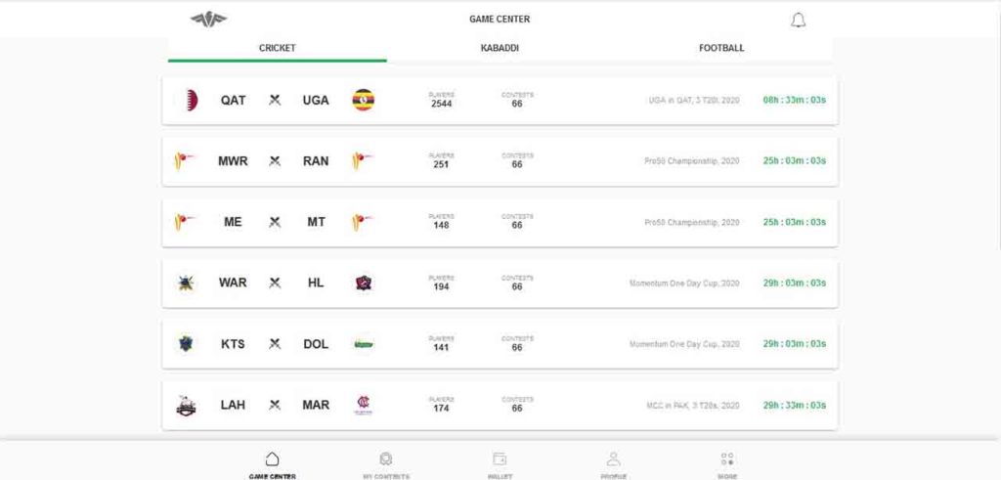Viewport: 1001px width, 480px height.
Task: Click the MAR team crest
Action: pyautogui.click(x=364, y=406)
